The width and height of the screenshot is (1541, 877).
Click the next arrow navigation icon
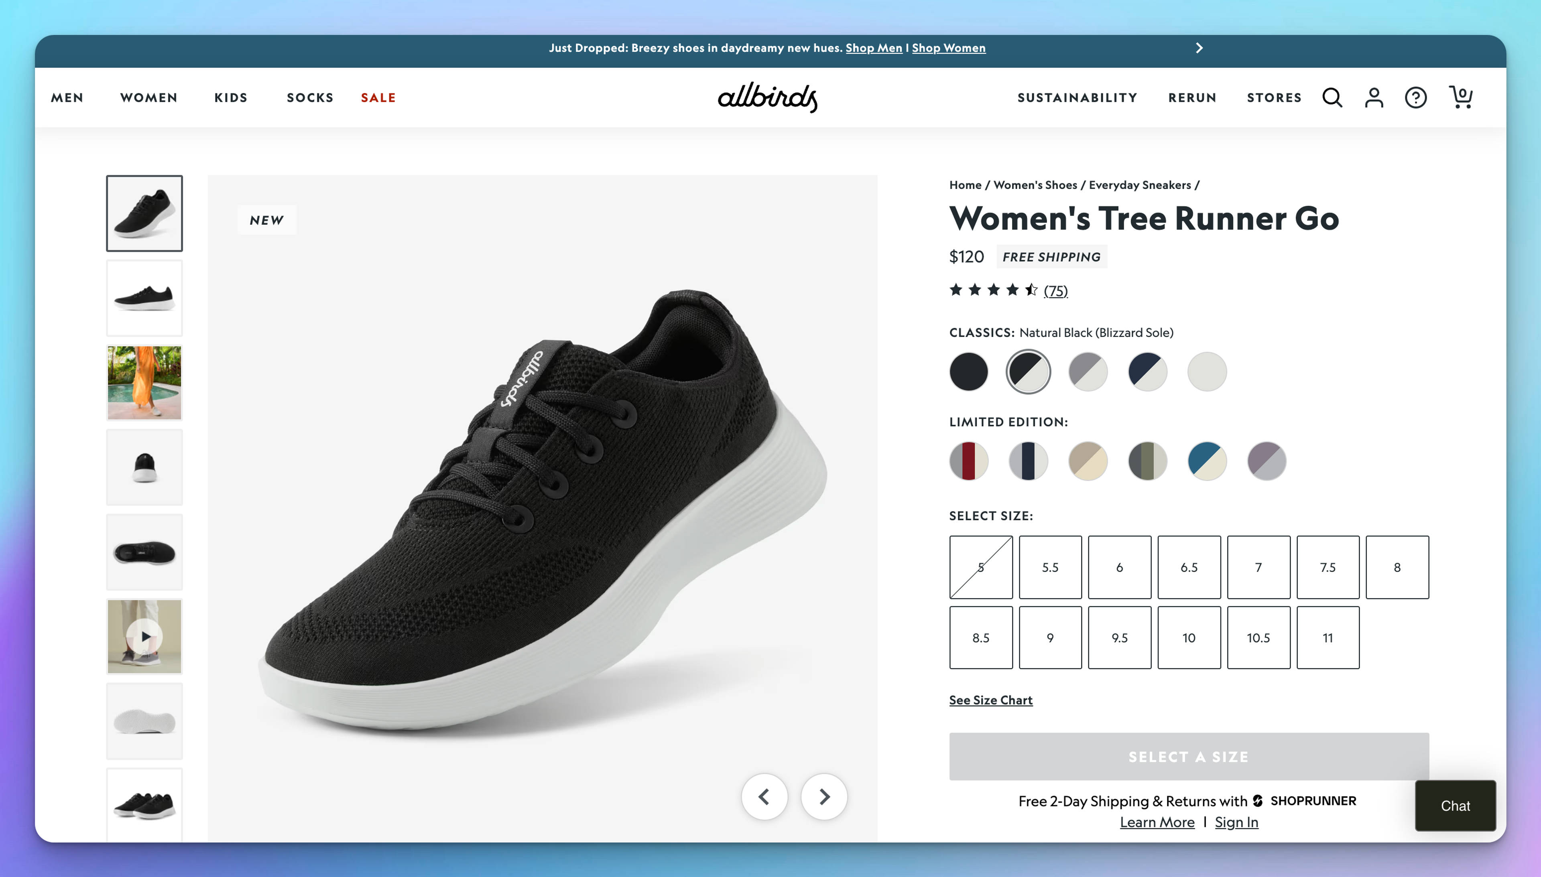pos(825,797)
